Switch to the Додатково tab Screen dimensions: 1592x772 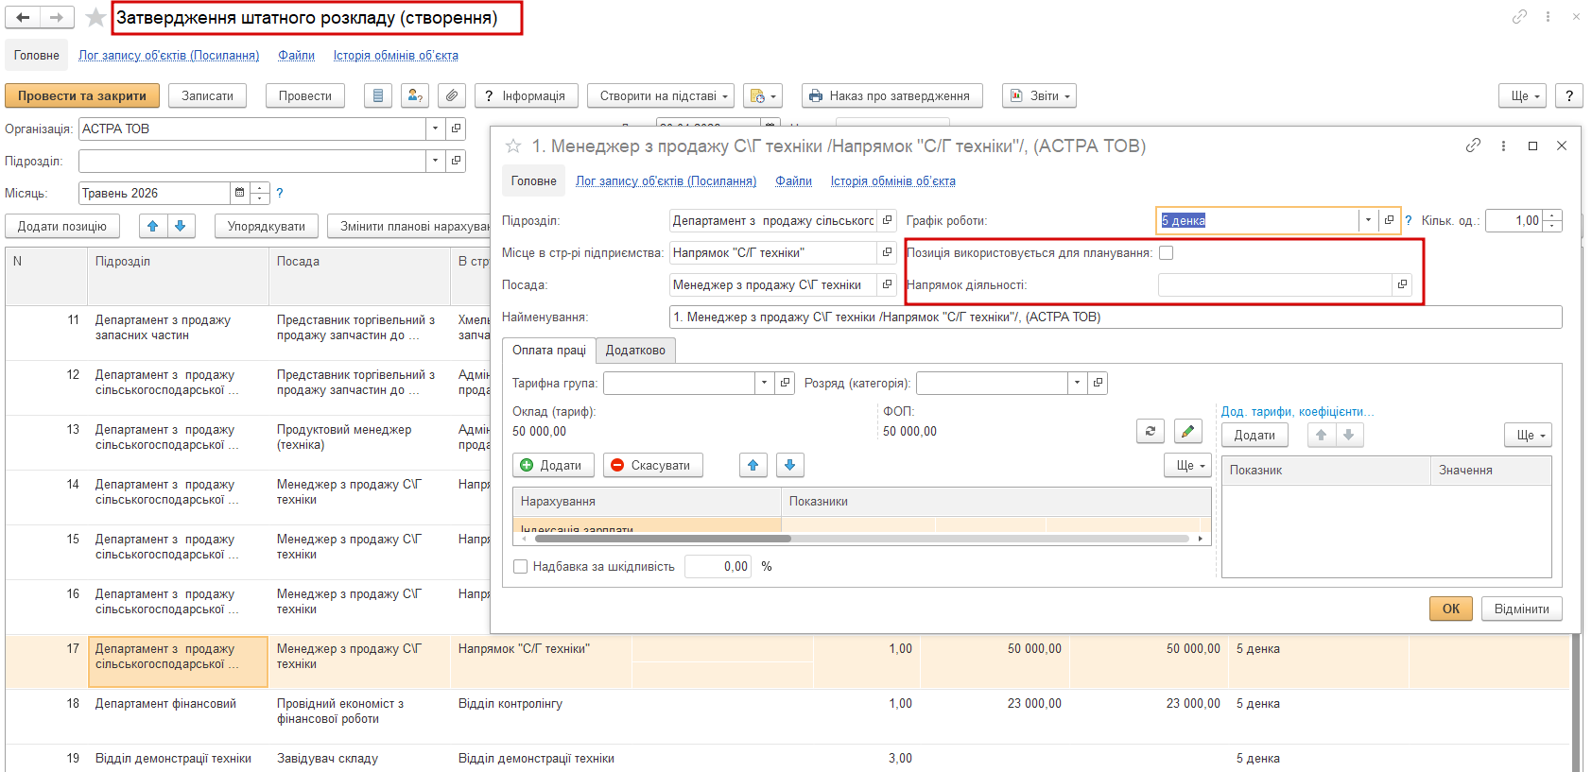click(x=635, y=350)
